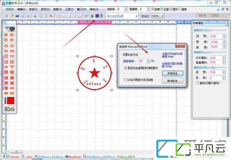Click the Paste icon beside Copy
Screen dimensions: 231x160
pos(46,16)
